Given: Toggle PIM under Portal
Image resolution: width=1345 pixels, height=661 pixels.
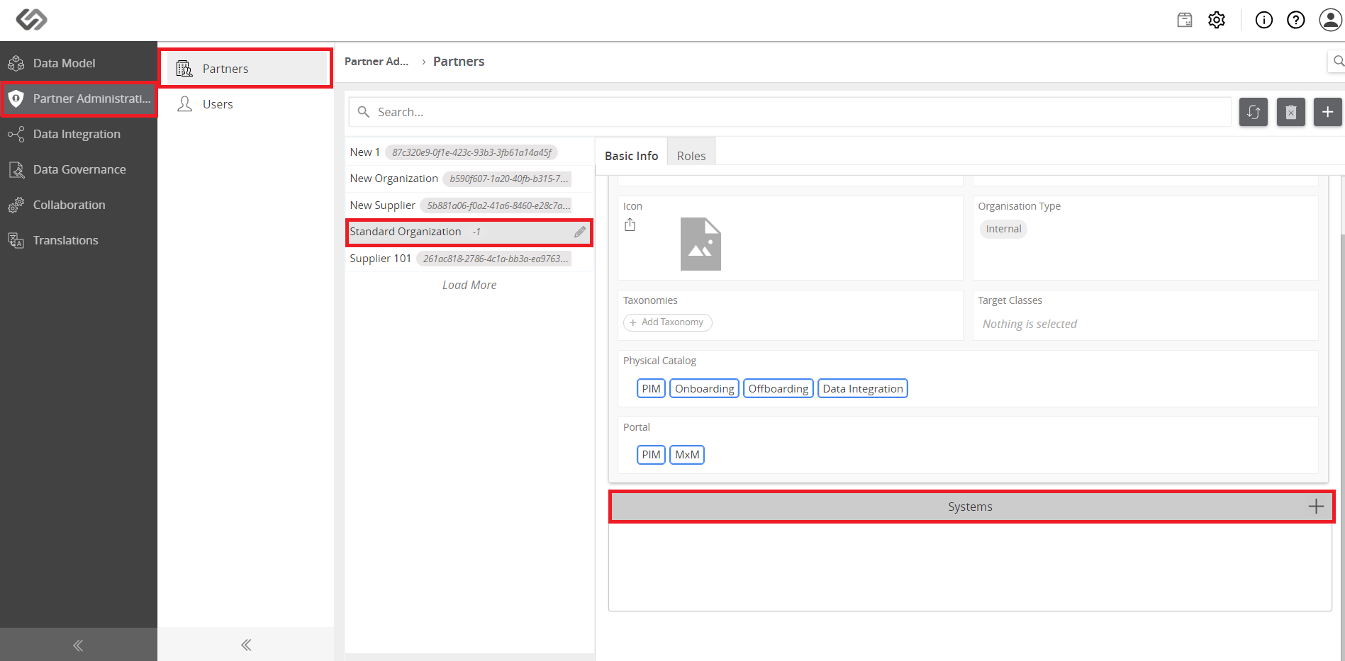Looking at the screenshot, I should point(651,455).
